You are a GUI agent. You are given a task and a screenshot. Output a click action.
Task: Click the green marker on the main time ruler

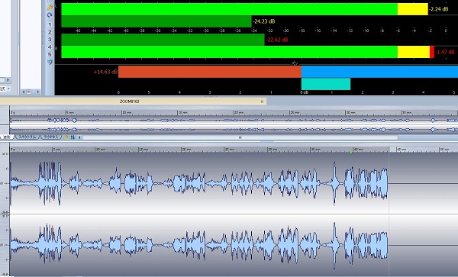click(351, 153)
